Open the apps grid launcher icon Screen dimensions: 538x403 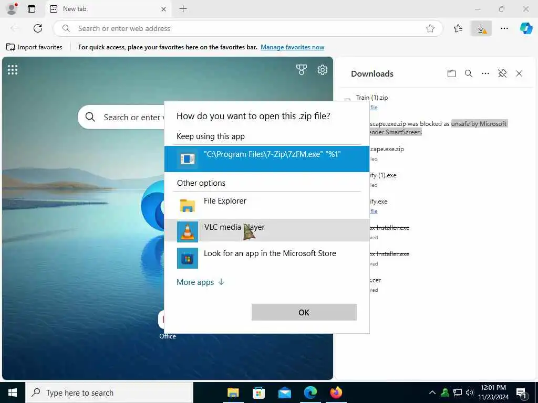click(x=13, y=70)
